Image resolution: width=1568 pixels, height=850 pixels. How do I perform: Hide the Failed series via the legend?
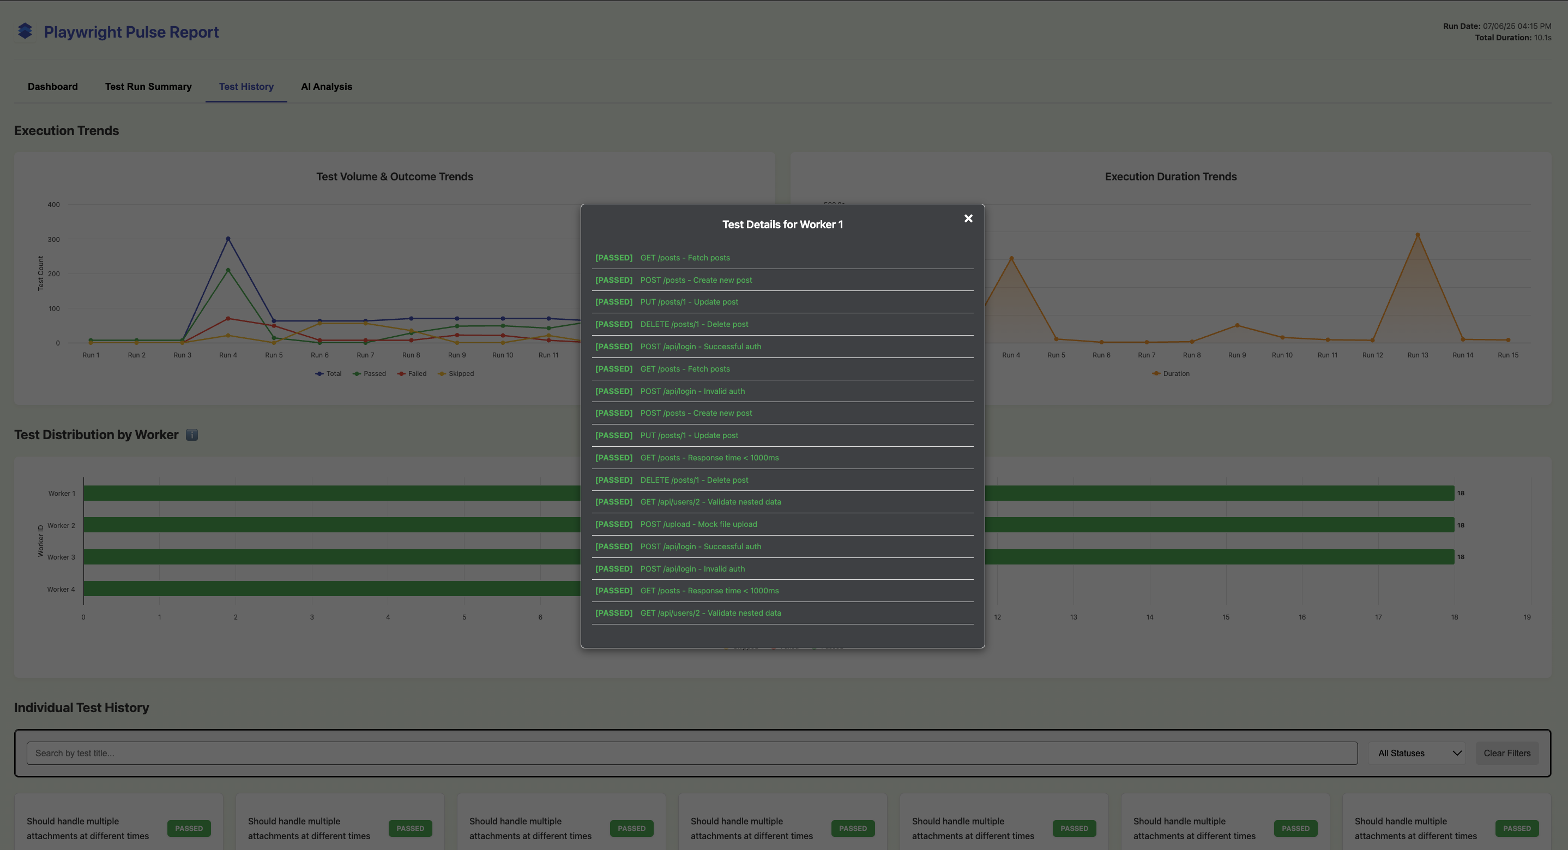pos(412,374)
